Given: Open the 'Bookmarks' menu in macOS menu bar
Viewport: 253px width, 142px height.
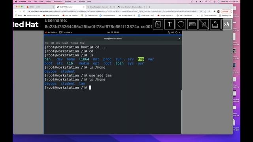Looking at the screenshot, I should pos(58,2).
